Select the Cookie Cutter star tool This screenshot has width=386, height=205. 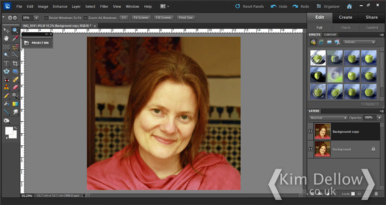point(6,71)
